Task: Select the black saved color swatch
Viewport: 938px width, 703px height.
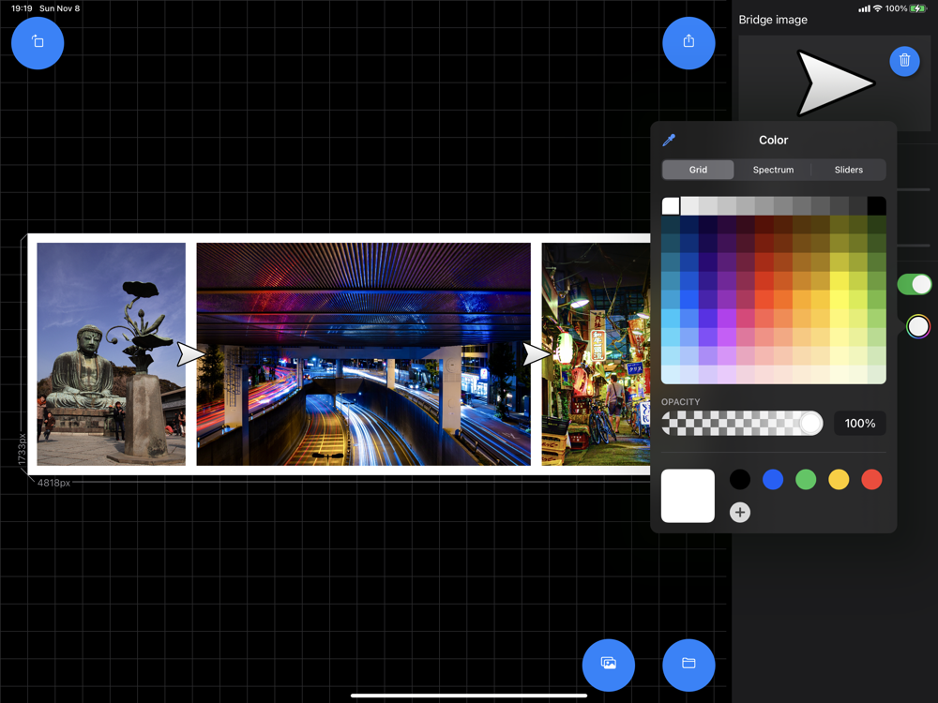Action: [740, 480]
